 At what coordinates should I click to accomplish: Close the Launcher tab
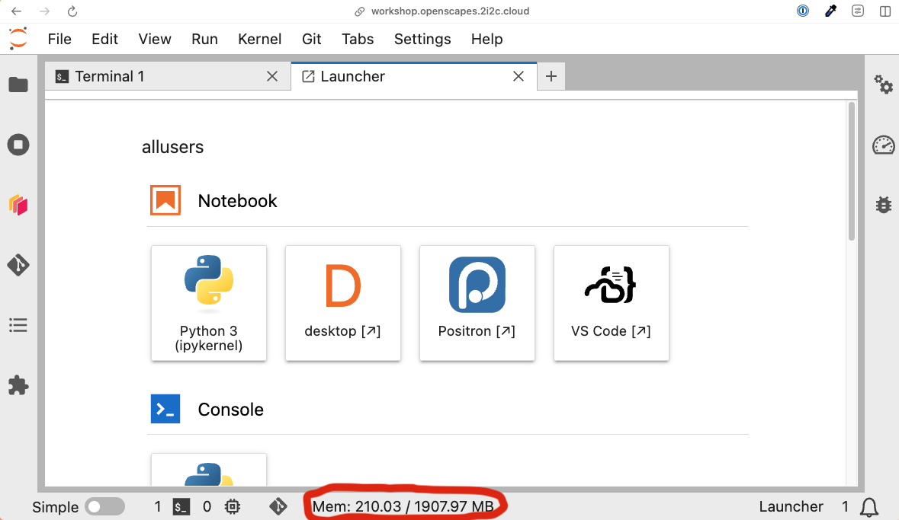(519, 76)
